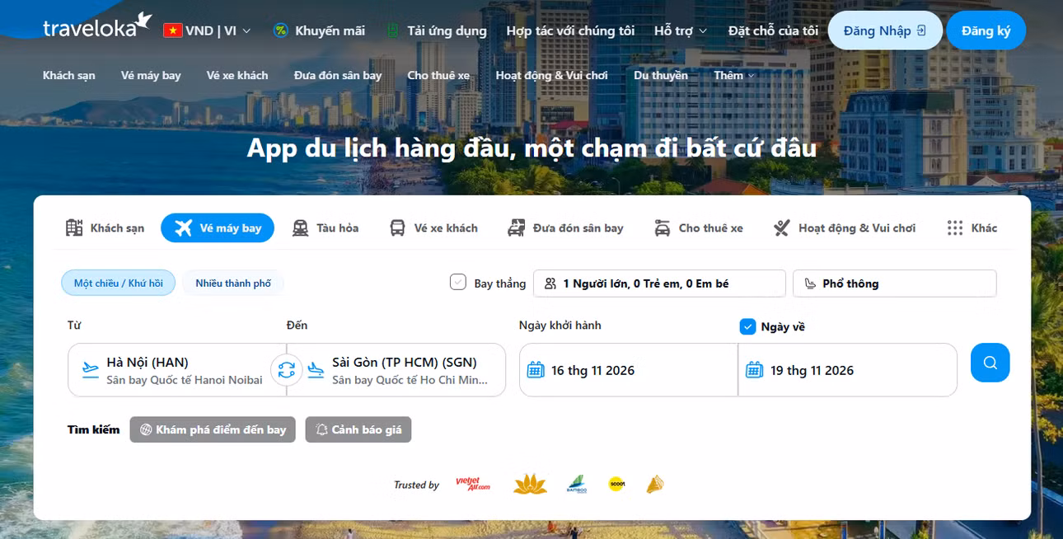The height and width of the screenshot is (539, 1063).
Task: Click the blue search magnifier button
Action: coord(990,363)
